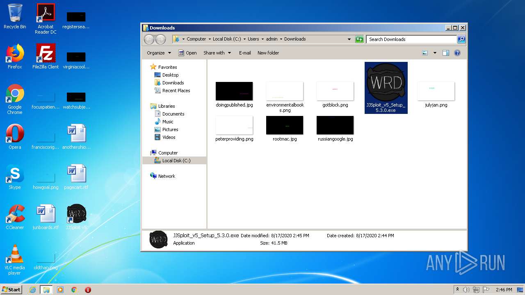525x295 pixels.
Task: Launch Google Chrome desktop shortcut
Action: coord(15,99)
